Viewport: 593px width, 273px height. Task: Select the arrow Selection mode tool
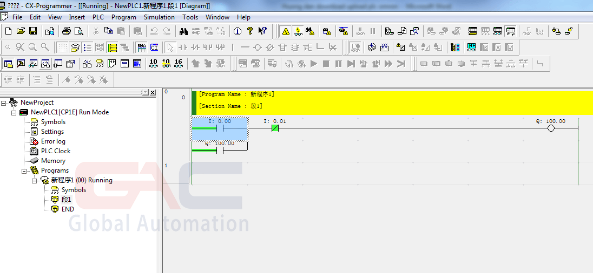coord(170,47)
